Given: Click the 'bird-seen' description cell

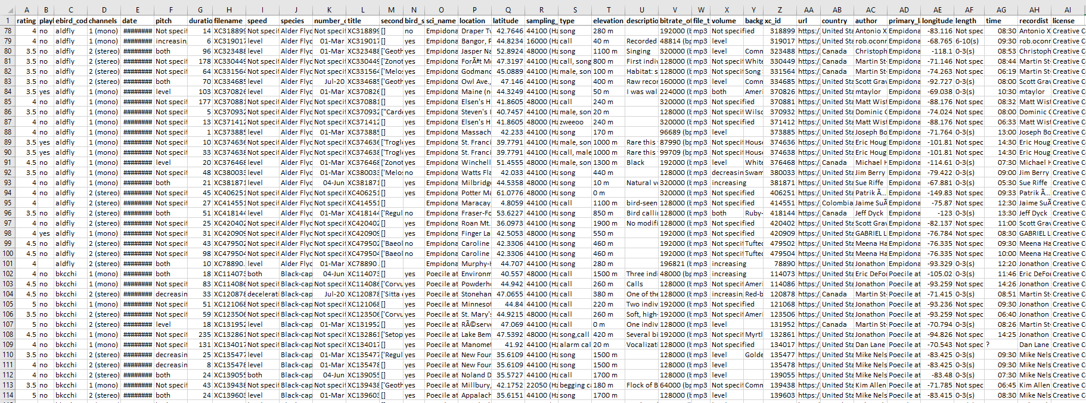Looking at the screenshot, I should click(642, 203).
